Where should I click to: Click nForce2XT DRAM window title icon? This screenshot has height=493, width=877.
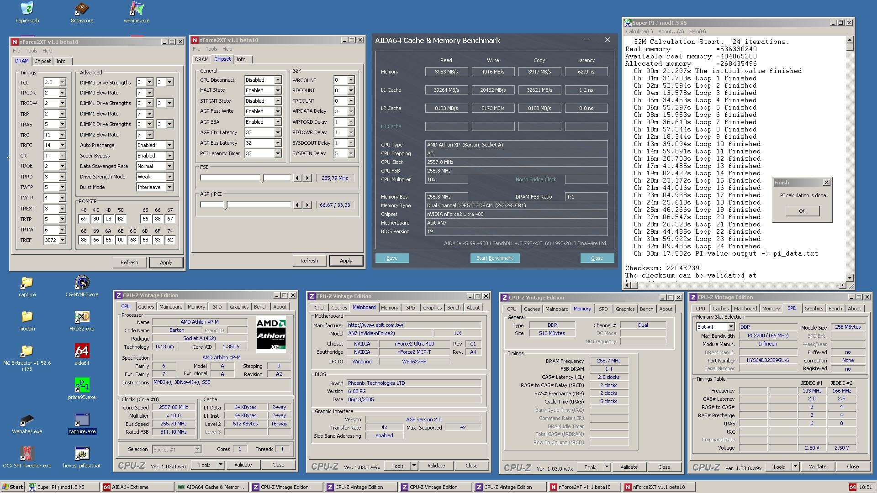point(15,42)
